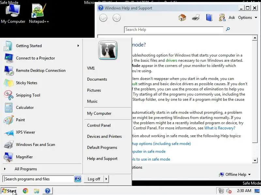The width and height of the screenshot is (261, 195).
Task: Click Show desktop icon in tray
Action: coord(257,191)
